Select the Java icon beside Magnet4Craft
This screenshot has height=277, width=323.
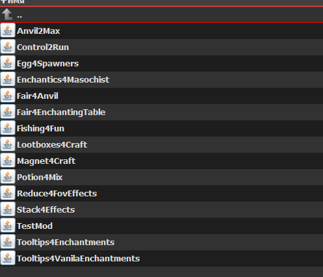coord(8,161)
